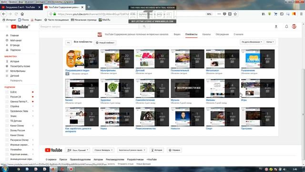This screenshot has width=305, height=172.
Task: Switch to the 'Видео' channel tab
Action: [177, 34]
